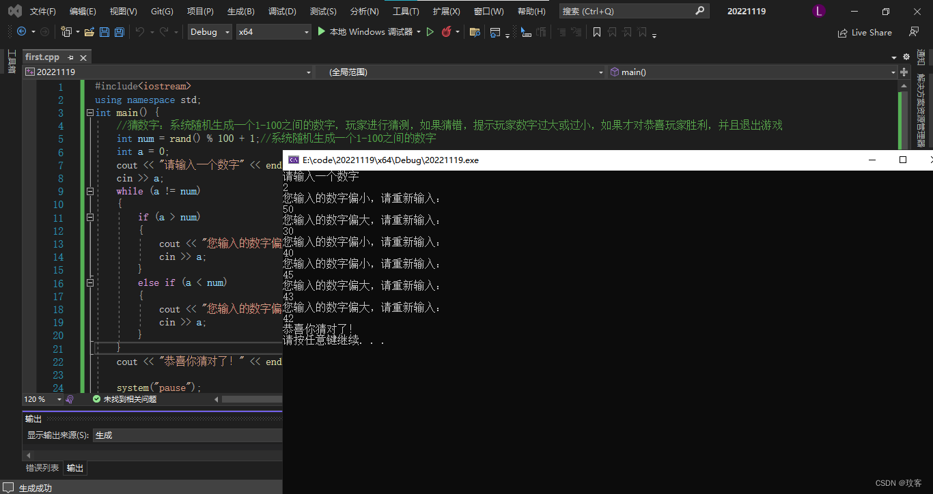The image size is (933, 494).
Task: Open the 生成(B) menu
Action: coord(240,11)
